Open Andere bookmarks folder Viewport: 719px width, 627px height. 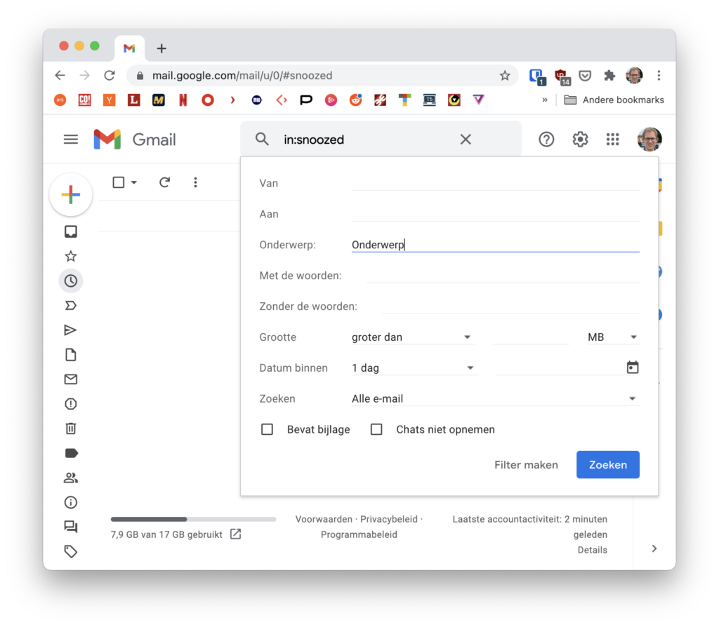tap(614, 100)
